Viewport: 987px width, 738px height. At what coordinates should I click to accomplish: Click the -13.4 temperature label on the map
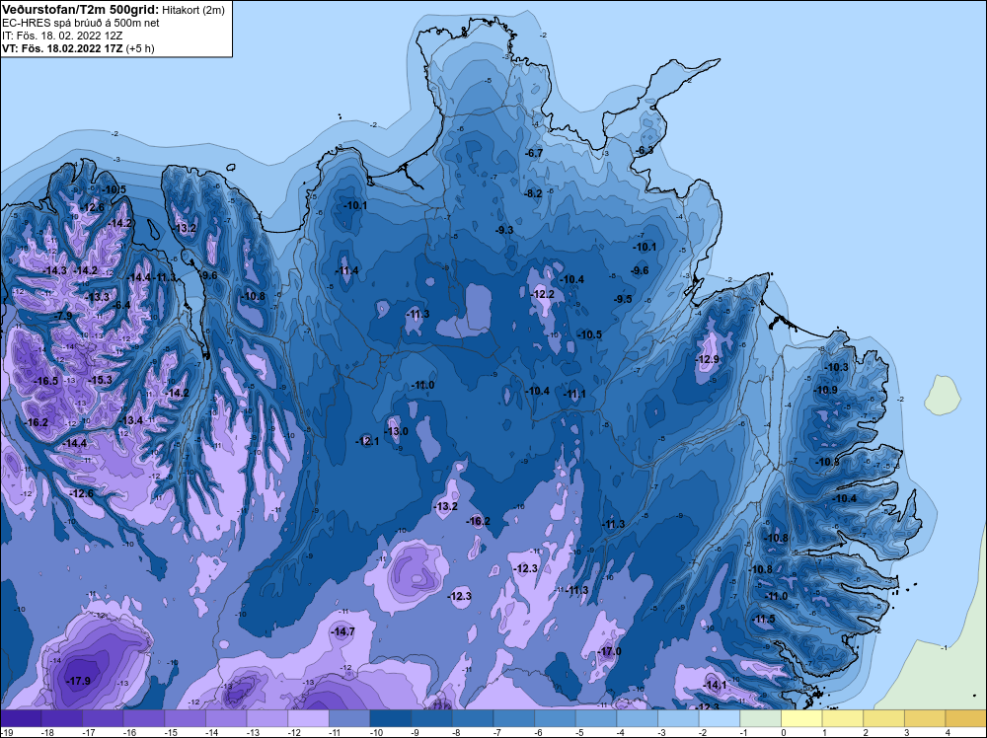pyautogui.click(x=131, y=420)
